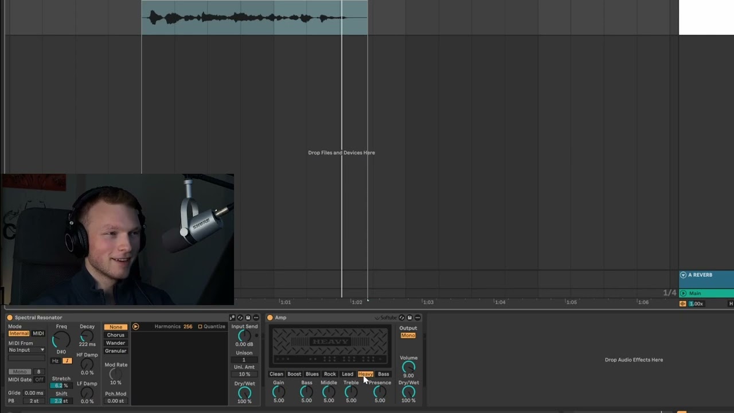
Task: Select the Boost amp type
Action: click(x=294, y=374)
